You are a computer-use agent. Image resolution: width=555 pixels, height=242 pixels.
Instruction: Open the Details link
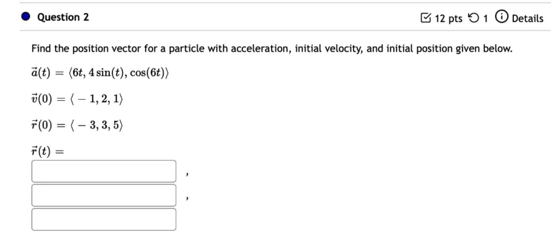(529, 18)
